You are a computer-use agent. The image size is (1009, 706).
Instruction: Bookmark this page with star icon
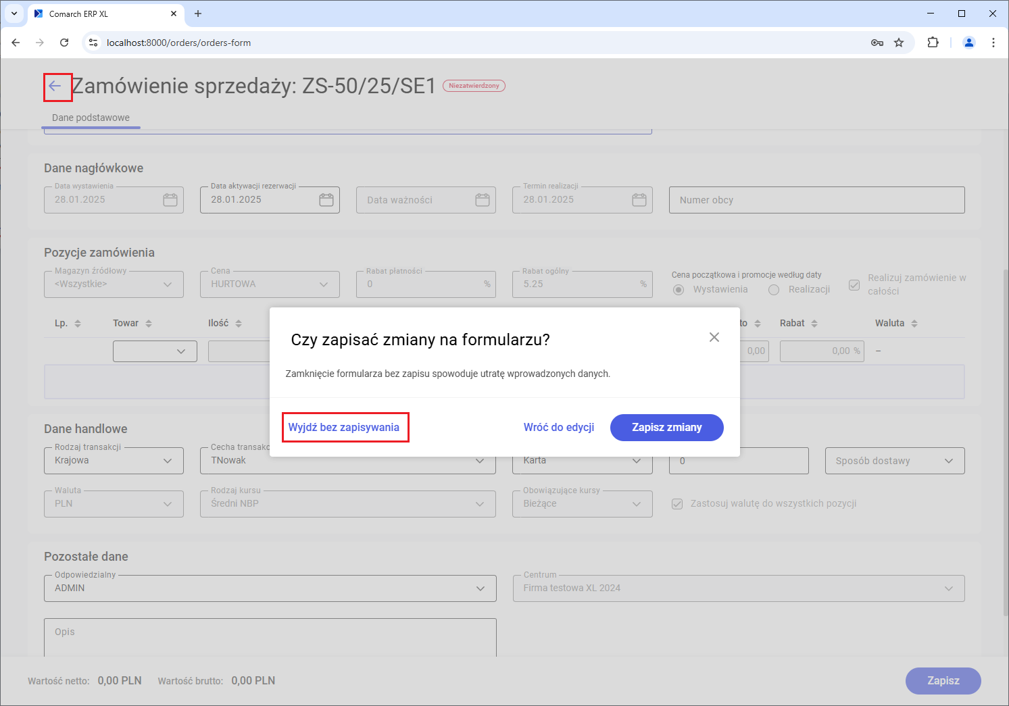pos(899,43)
